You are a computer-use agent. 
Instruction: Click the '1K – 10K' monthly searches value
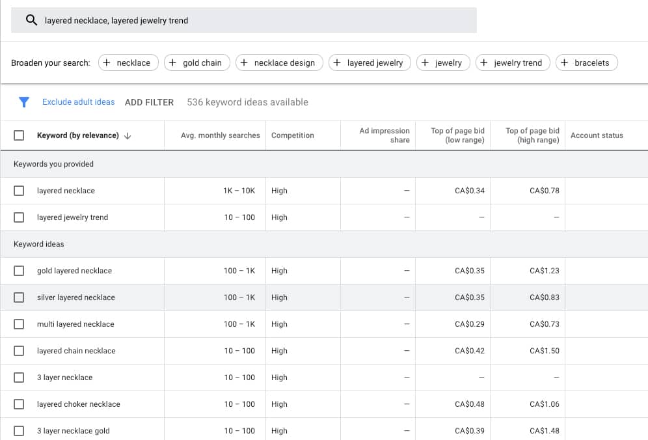click(x=239, y=191)
